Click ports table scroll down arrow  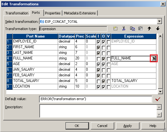coord(160,92)
